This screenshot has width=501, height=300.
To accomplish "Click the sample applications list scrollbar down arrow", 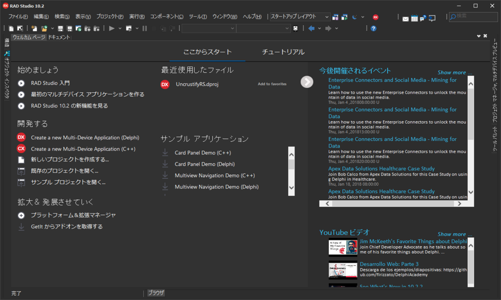I will 291,188.
